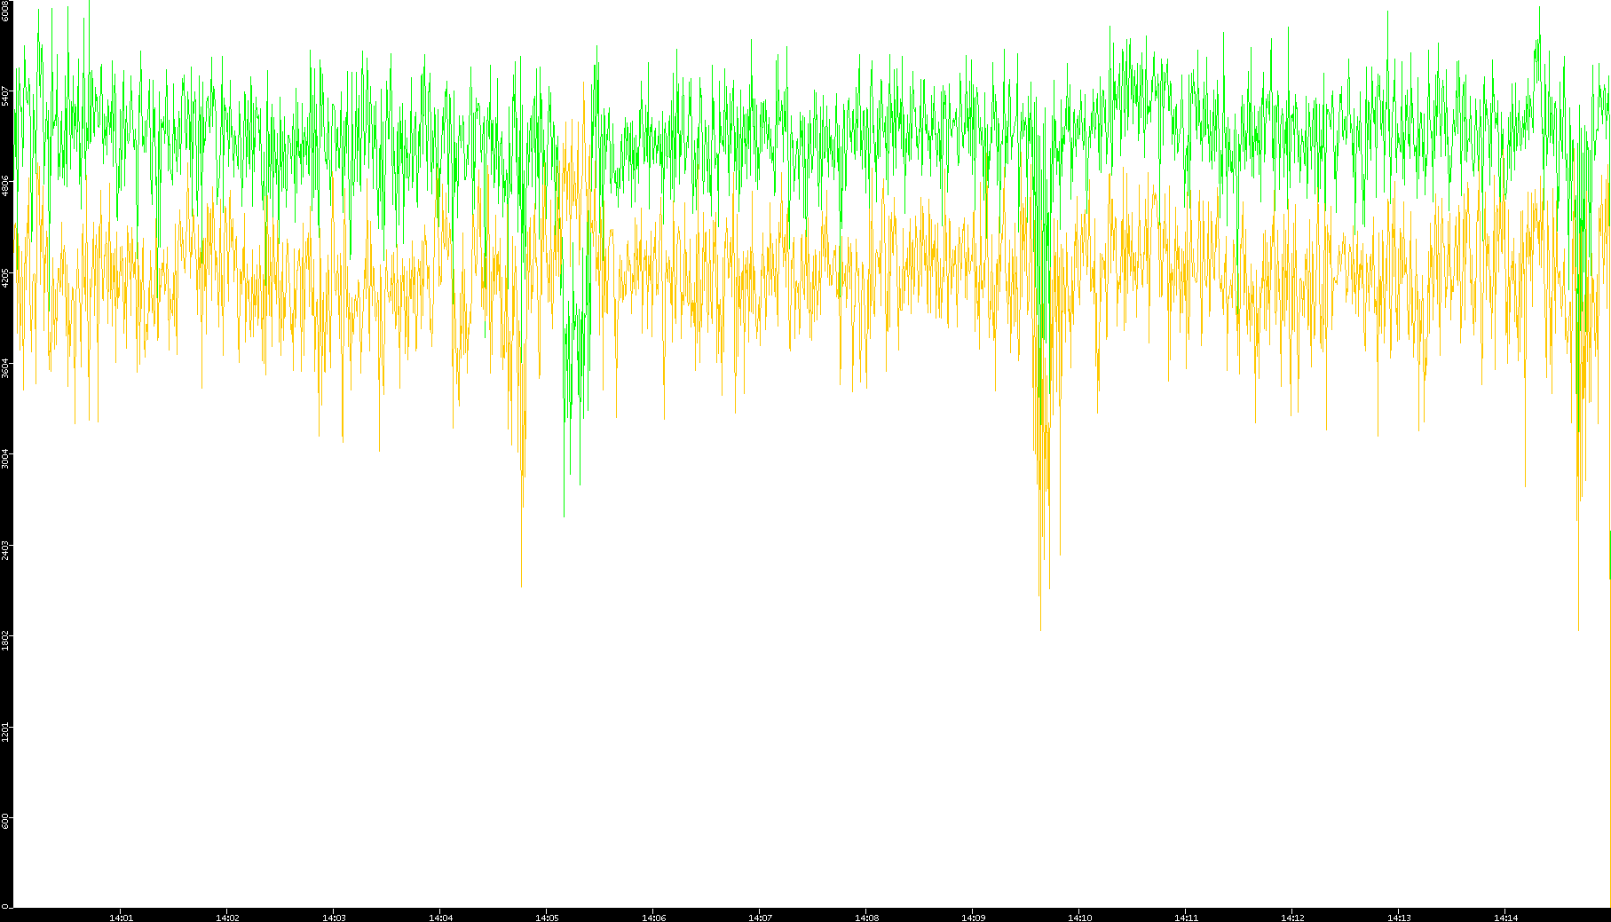Click the 14:09 label on the time axis
Screen dimensions: 1611x922
[973, 918]
